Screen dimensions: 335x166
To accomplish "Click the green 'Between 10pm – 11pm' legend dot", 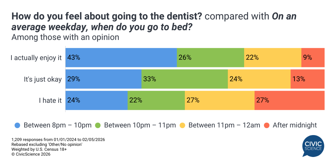I will [98, 125].
